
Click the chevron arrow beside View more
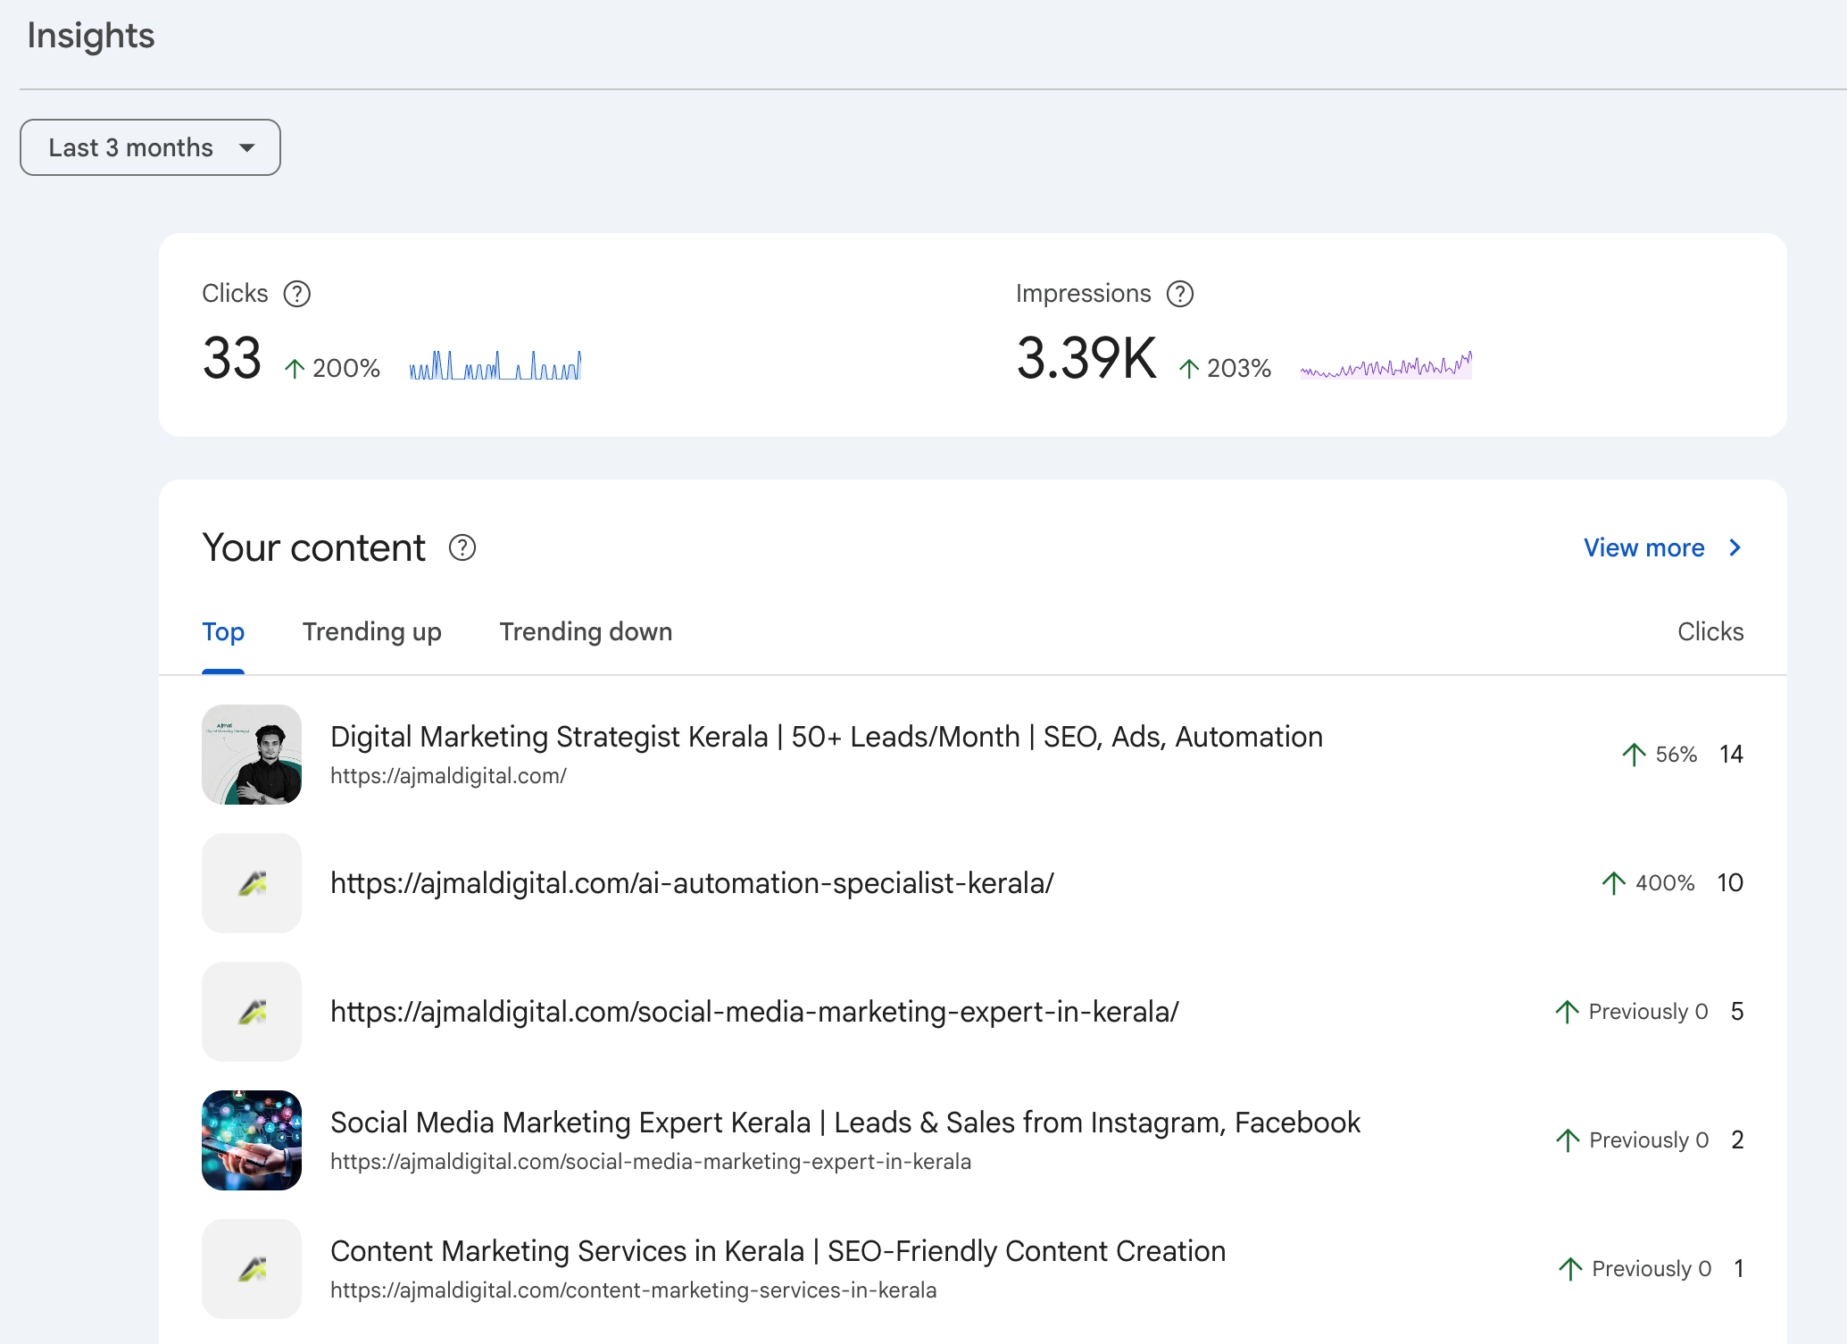click(x=1735, y=547)
